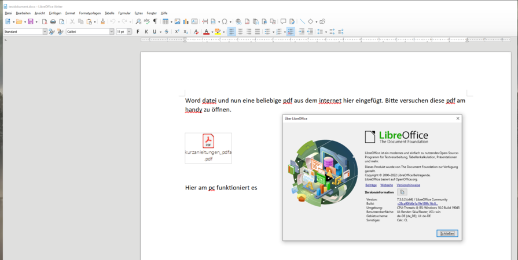Click Schließen button in dialog
518x260 pixels.
447,233
